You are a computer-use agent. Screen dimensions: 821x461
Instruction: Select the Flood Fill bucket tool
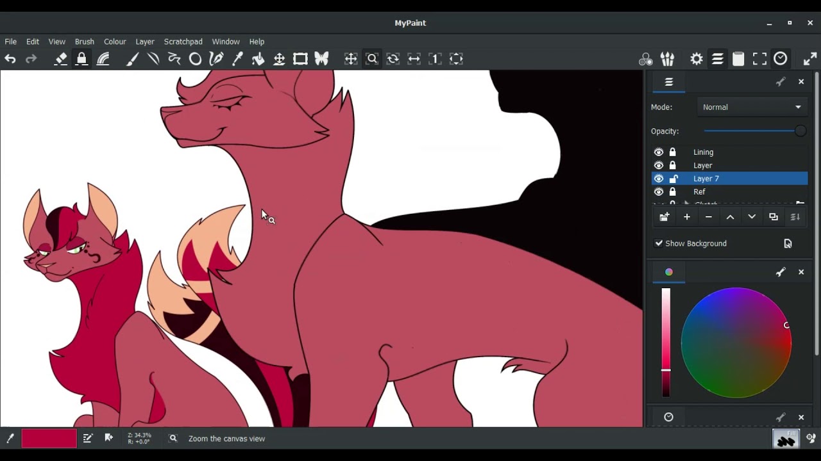(258, 59)
